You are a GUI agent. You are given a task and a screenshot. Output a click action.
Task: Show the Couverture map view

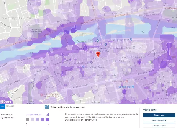pos(159,115)
